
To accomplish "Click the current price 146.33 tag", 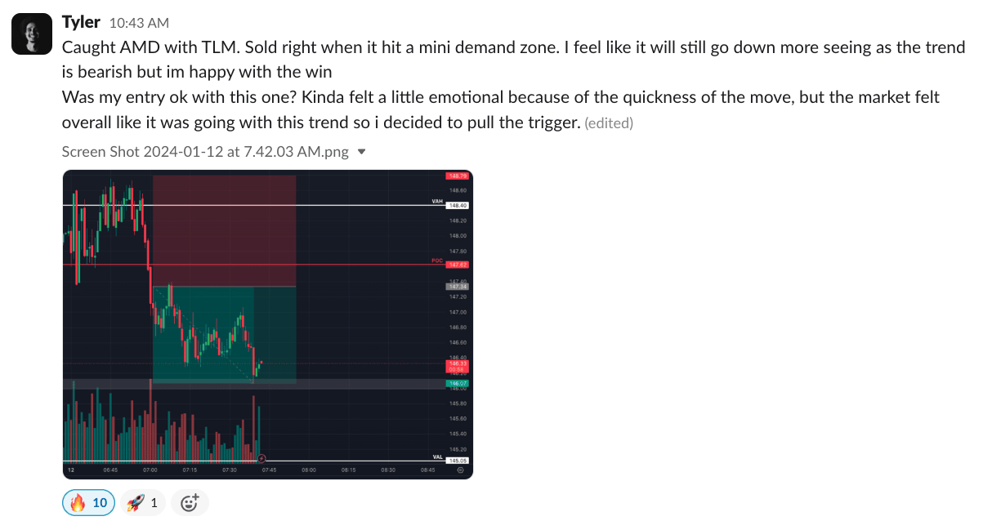I will click(456, 363).
